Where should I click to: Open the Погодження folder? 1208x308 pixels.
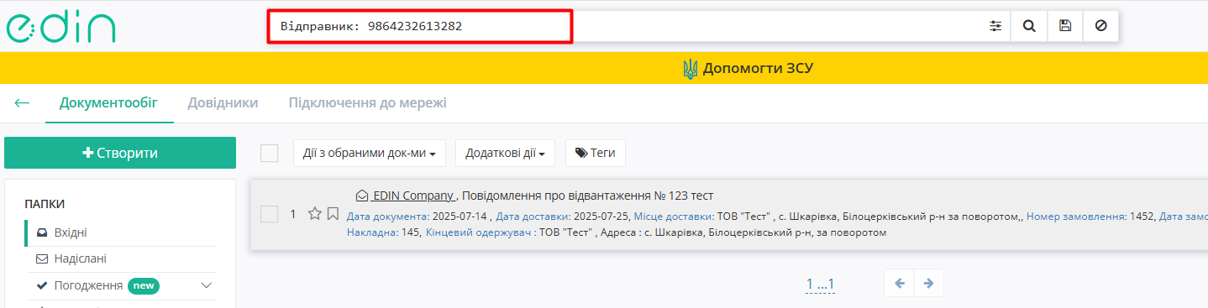pos(88,285)
